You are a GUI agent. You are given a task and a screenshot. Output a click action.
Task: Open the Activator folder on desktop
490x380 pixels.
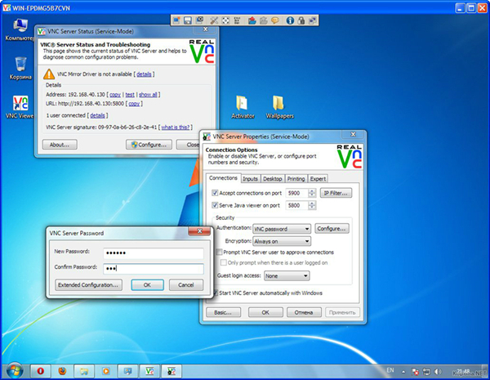[243, 105]
